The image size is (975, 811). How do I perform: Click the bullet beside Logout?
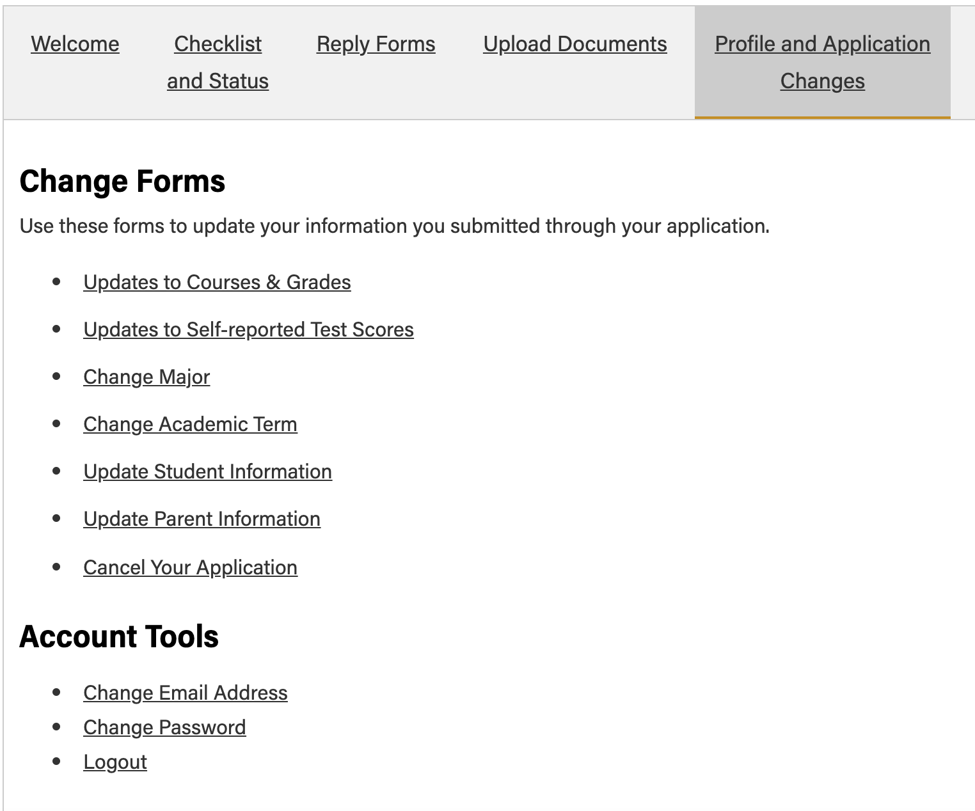click(x=57, y=761)
